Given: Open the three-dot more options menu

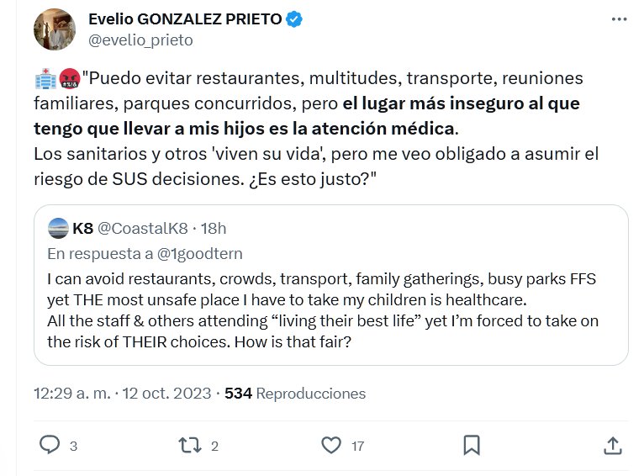Looking at the screenshot, I should point(618,20).
